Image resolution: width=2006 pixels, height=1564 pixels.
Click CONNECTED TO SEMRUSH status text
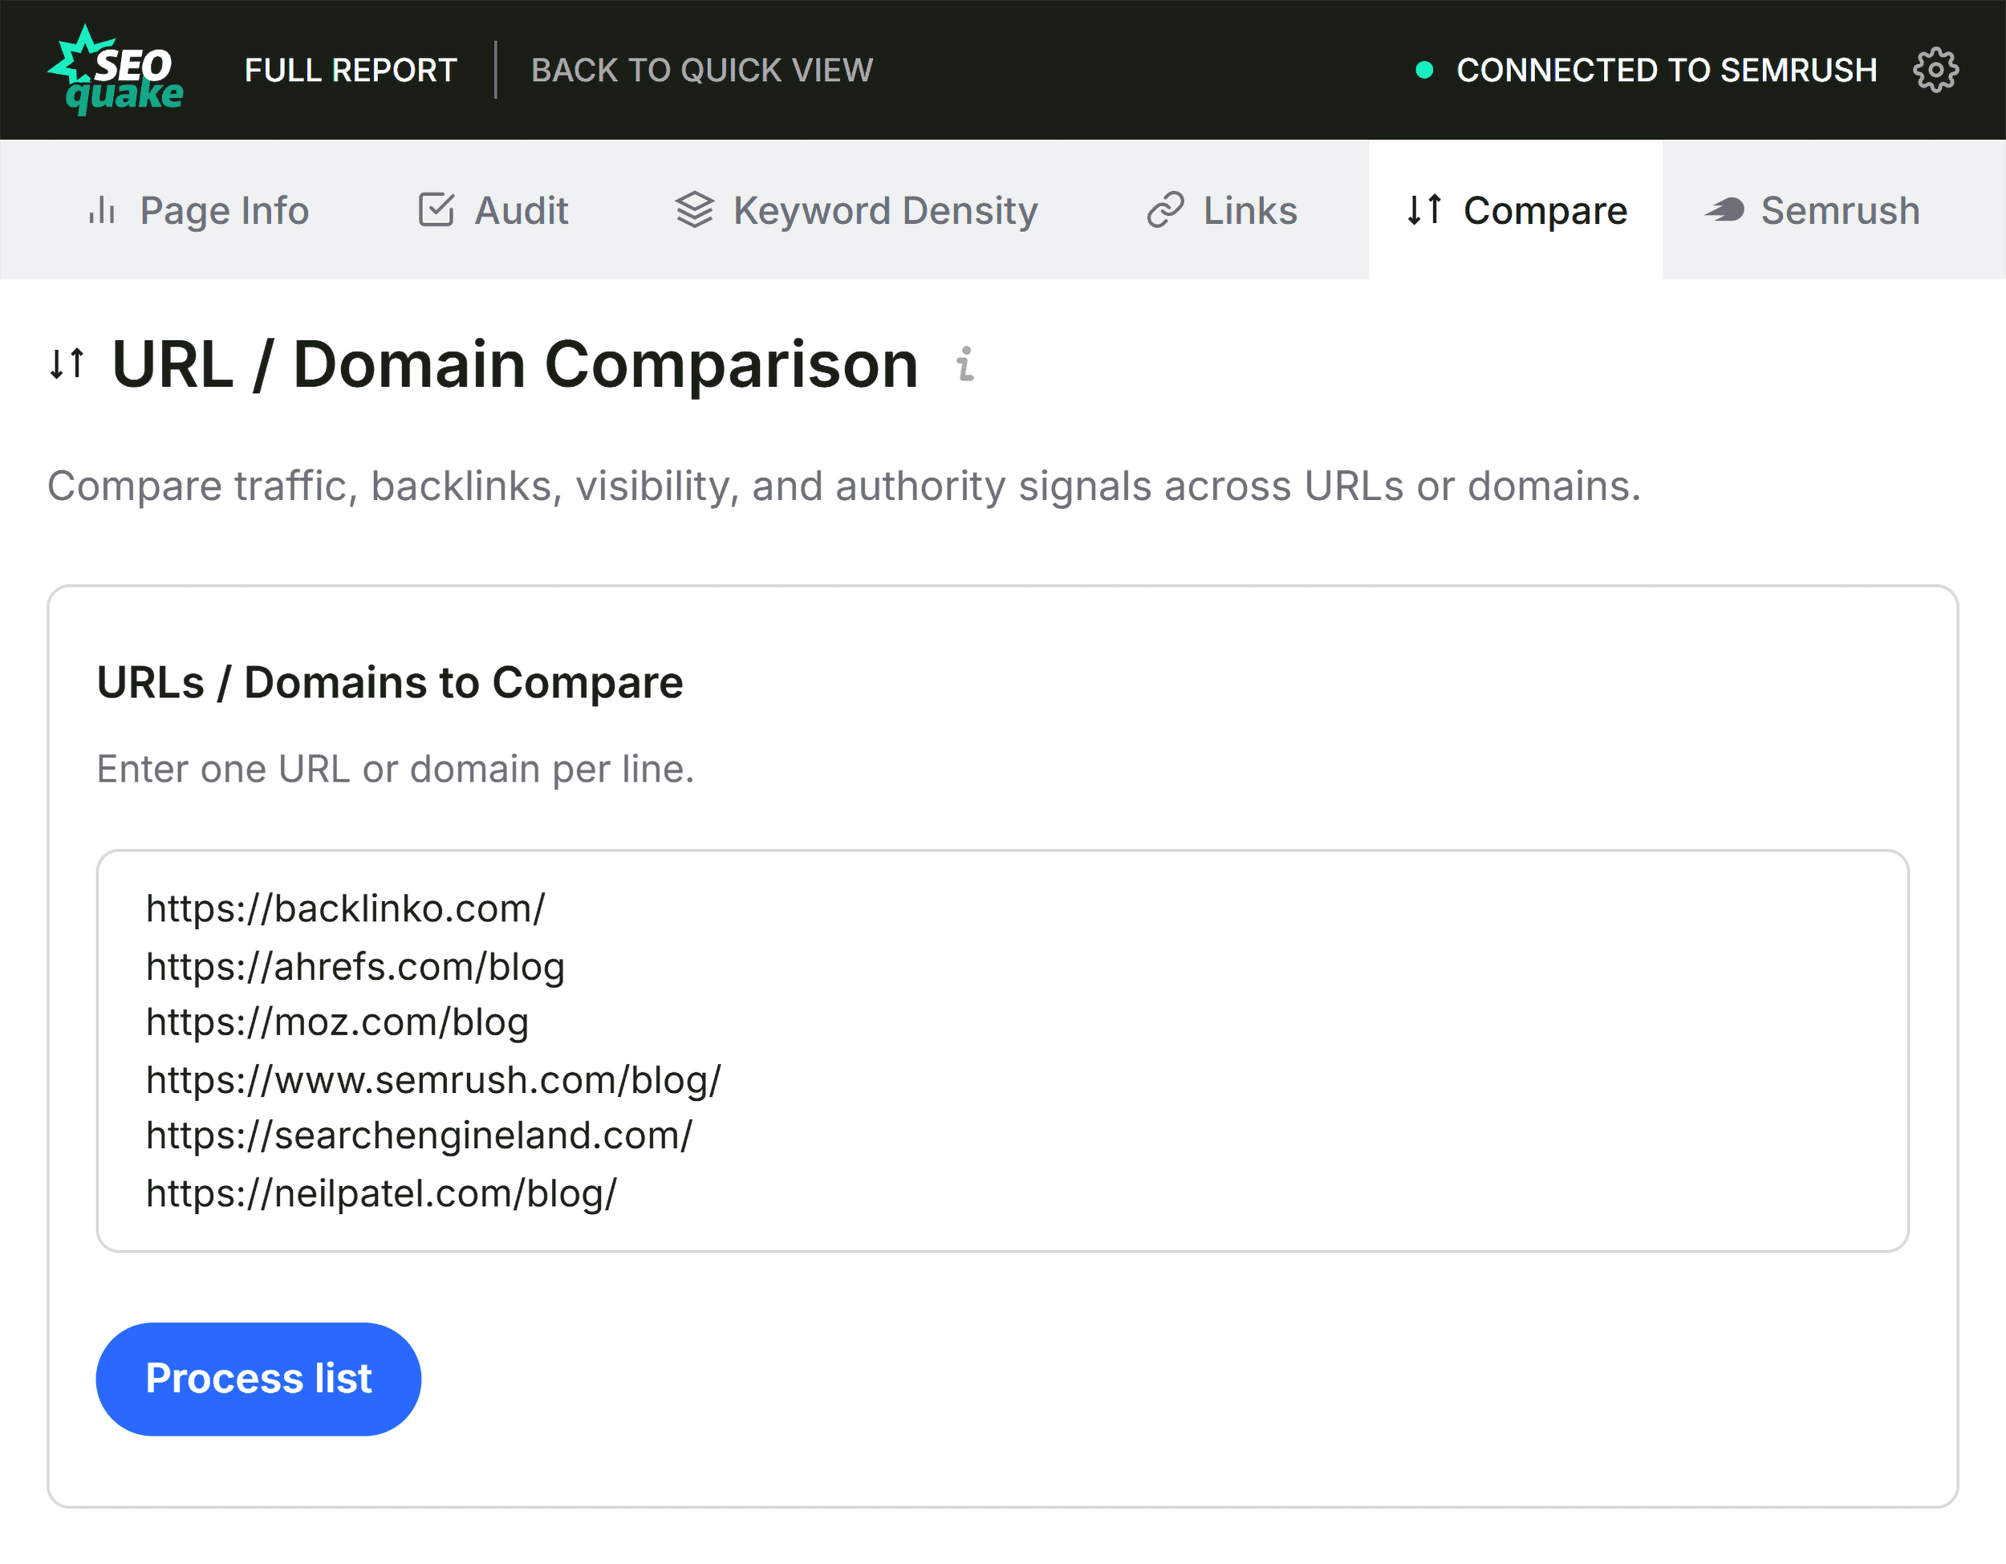pyautogui.click(x=1666, y=70)
